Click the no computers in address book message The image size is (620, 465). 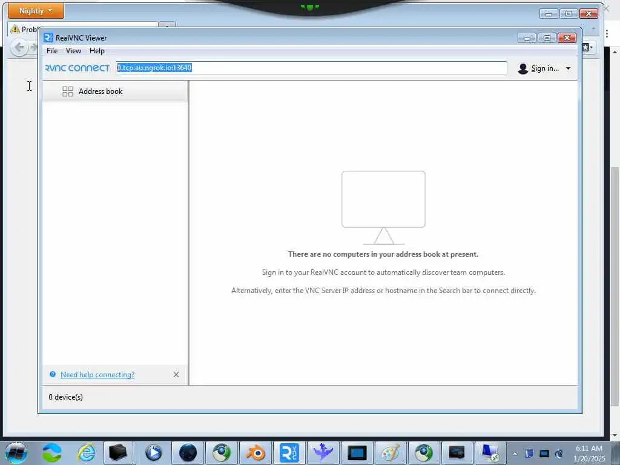point(383,254)
